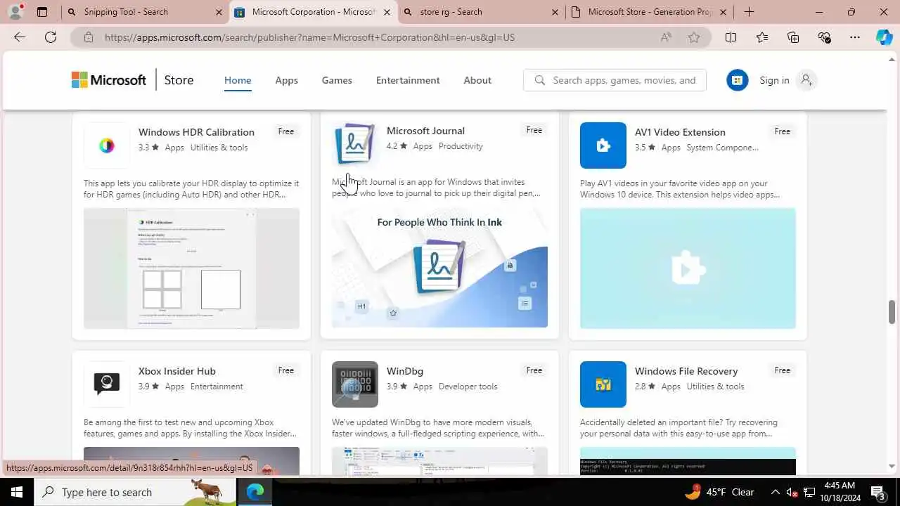Select the About navigation item
The width and height of the screenshot is (900, 506).
477,80
